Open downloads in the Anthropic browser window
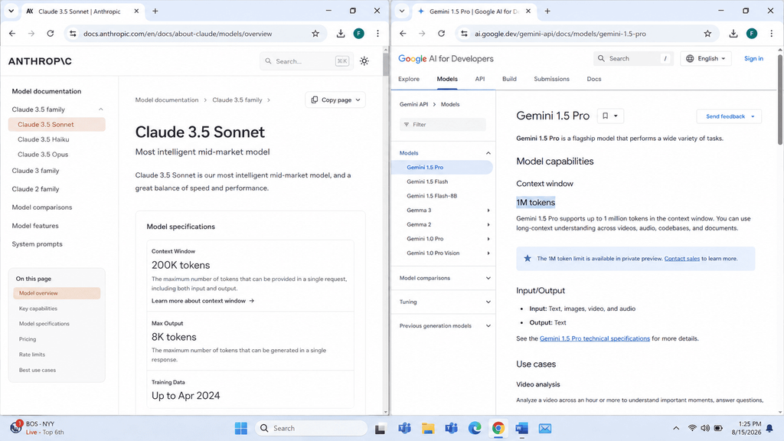 click(341, 34)
